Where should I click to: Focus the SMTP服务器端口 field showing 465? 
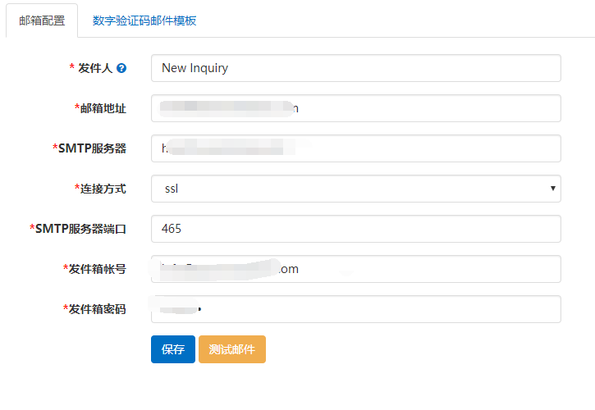[x=356, y=229]
